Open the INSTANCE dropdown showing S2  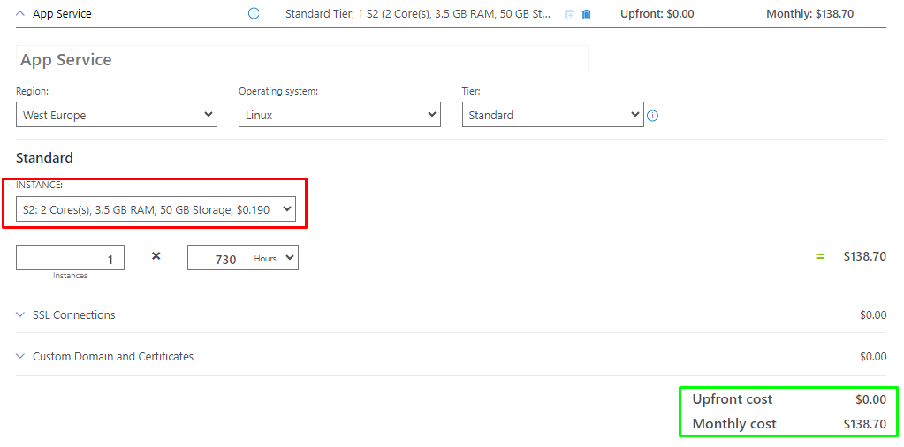(156, 209)
